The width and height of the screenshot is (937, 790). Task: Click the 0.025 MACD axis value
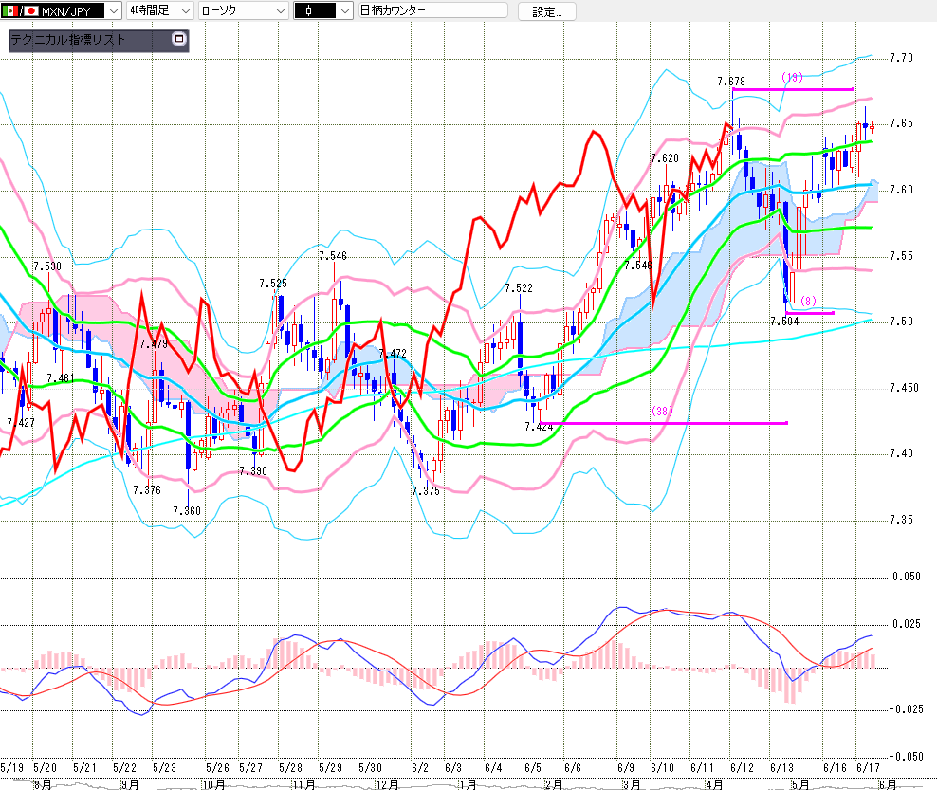pos(907,624)
